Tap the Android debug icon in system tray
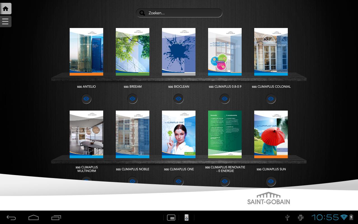This screenshot has height=224, width=358. pyautogui.click(x=300, y=217)
